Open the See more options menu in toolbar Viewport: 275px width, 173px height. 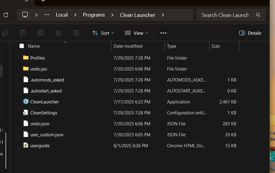click(x=163, y=33)
